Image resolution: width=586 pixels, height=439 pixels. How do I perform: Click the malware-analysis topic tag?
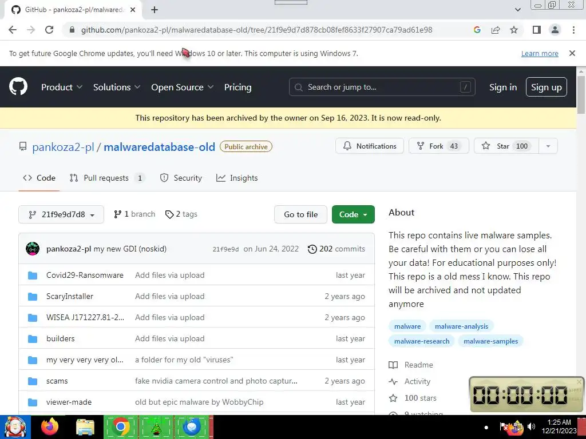tap(462, 326)
